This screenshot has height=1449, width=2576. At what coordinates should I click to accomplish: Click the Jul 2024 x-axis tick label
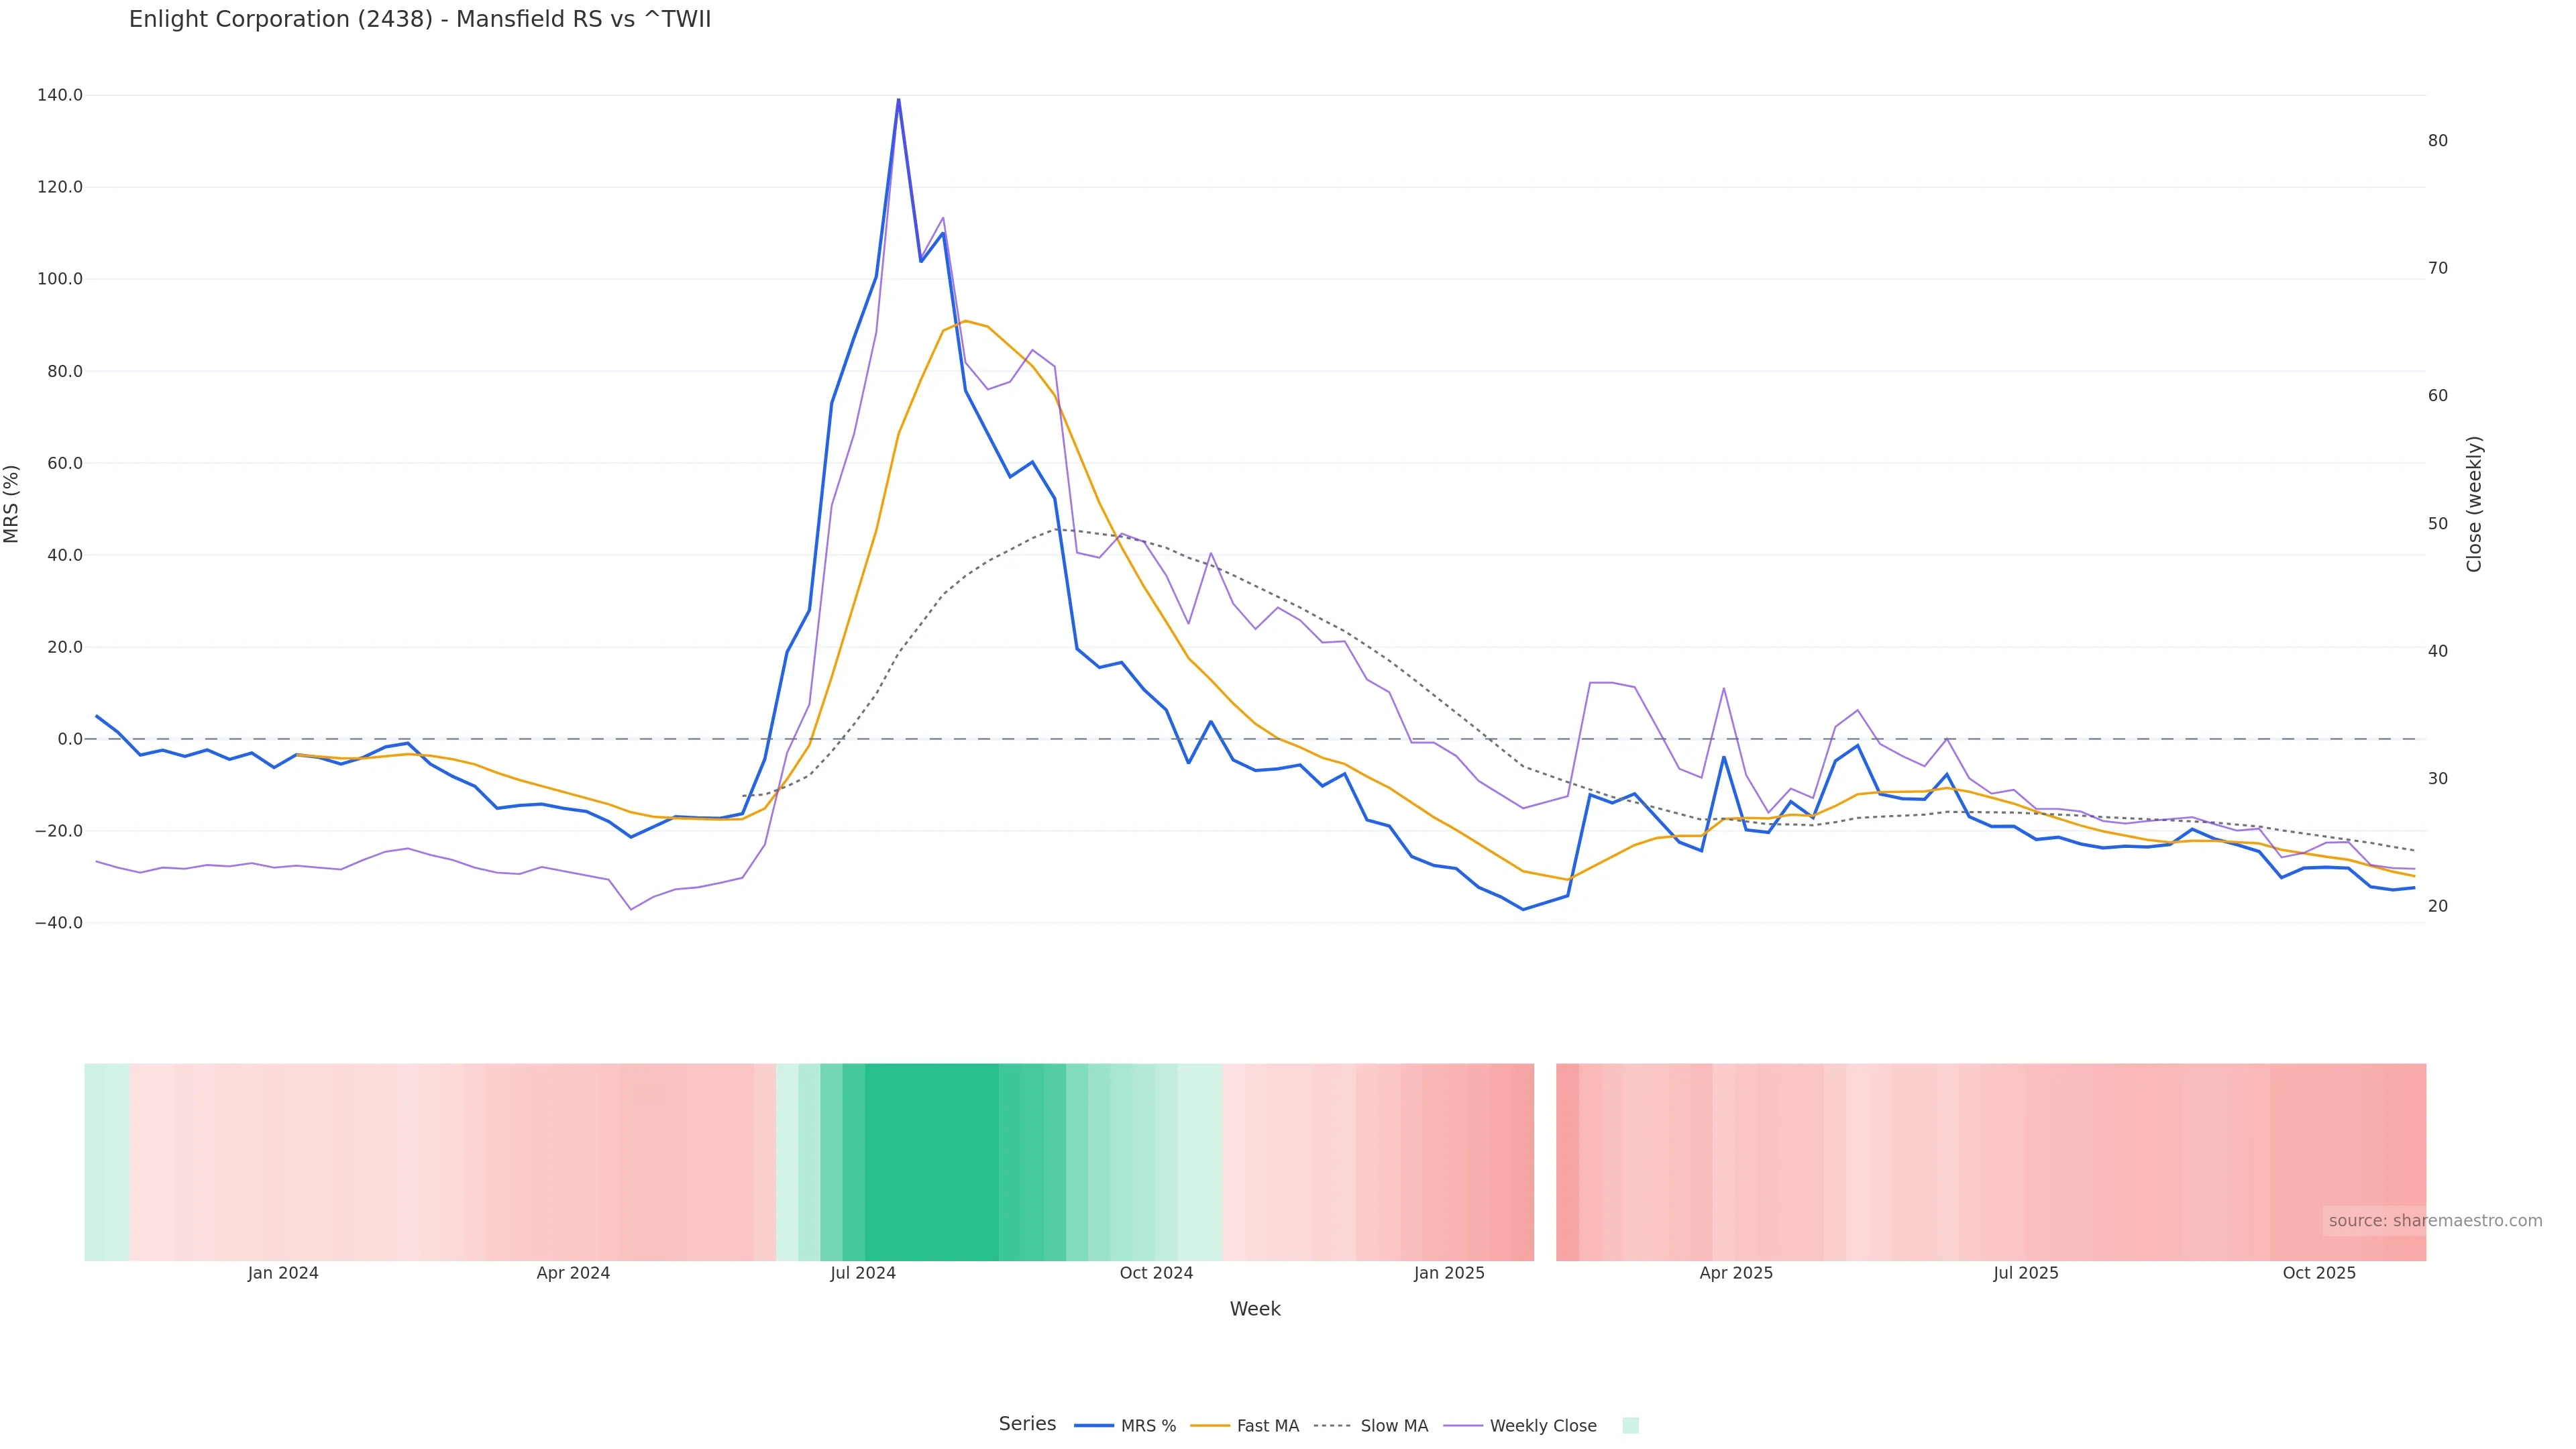click(x=863, y=1273)
